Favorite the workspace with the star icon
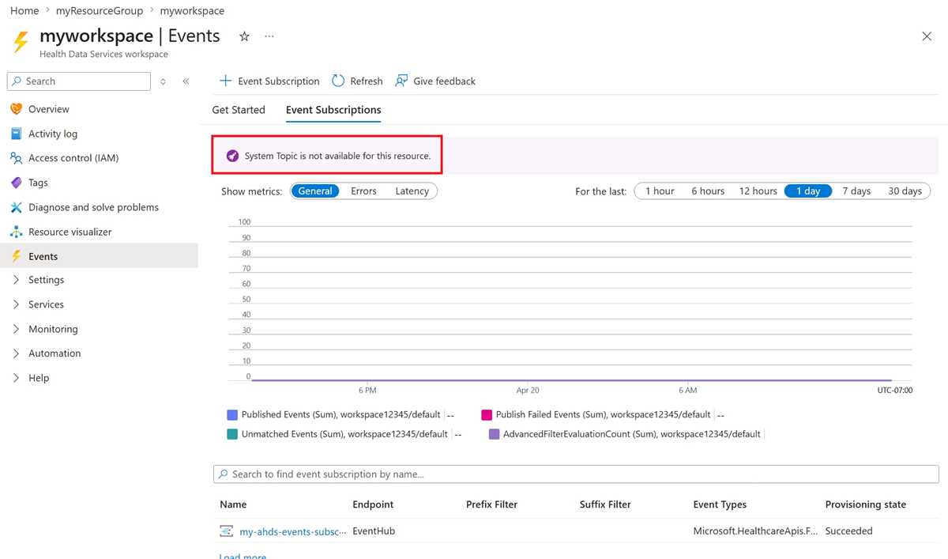The height and width of the screenshot is (559, 948). [x=244, y=36]
